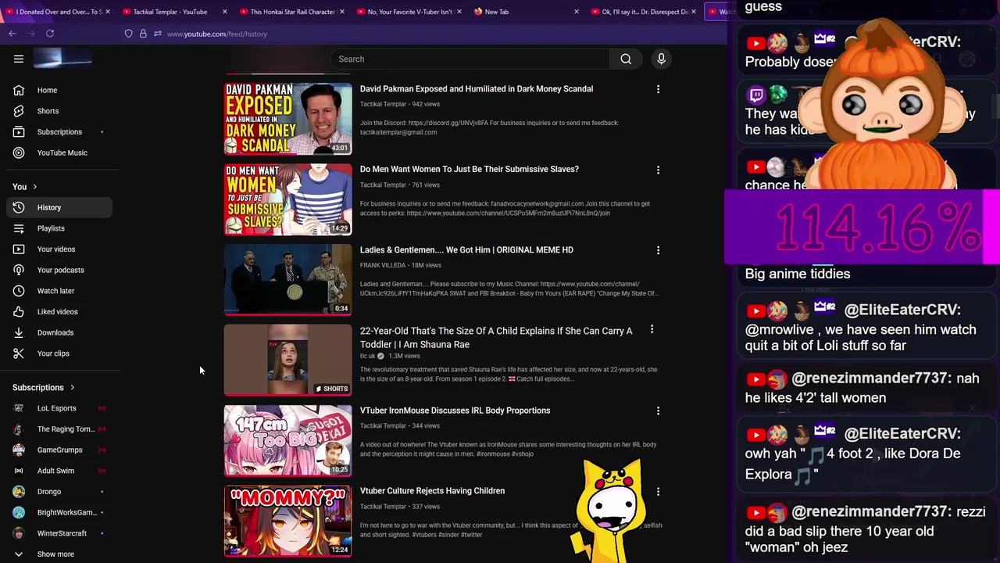Open title VTuber IronMouse Discusses IRL Body Proportions
This screenshot has height=563, width=1000.
(455, 411)
